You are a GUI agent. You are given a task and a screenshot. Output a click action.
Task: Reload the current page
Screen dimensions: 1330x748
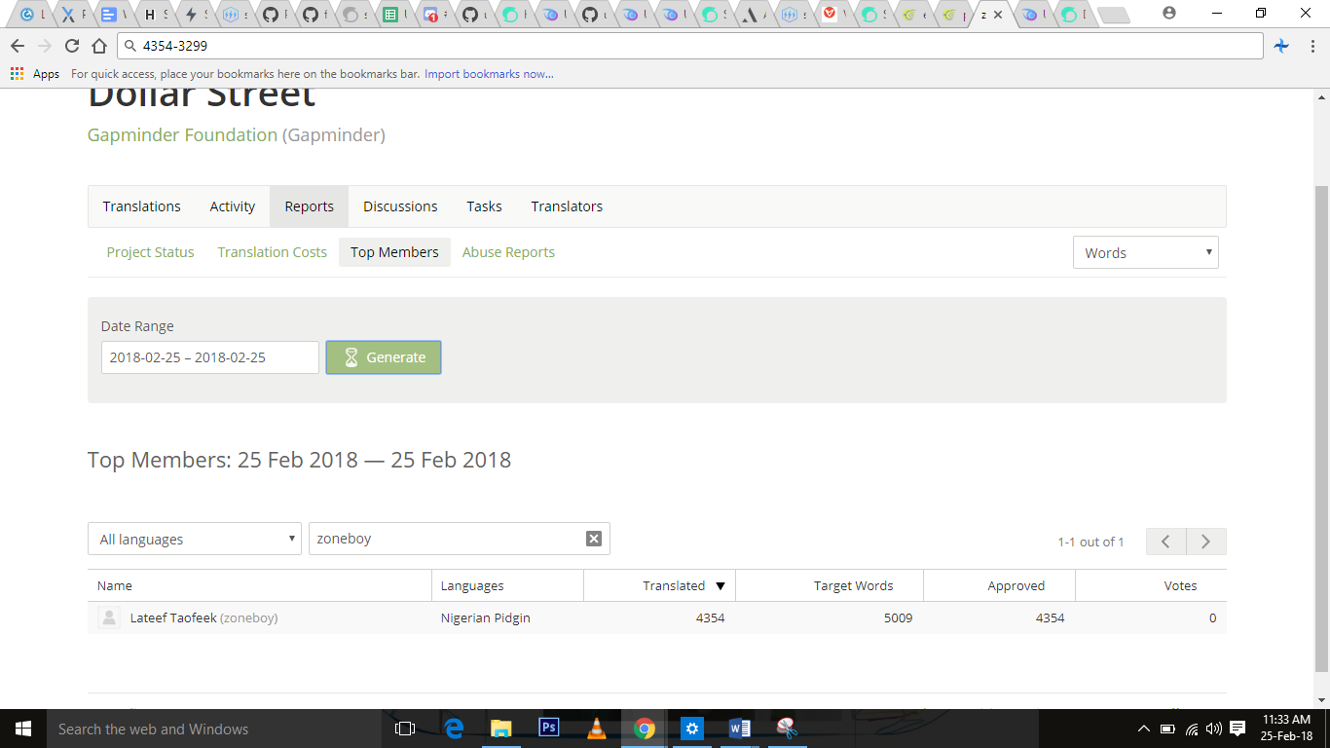(72, 46)
